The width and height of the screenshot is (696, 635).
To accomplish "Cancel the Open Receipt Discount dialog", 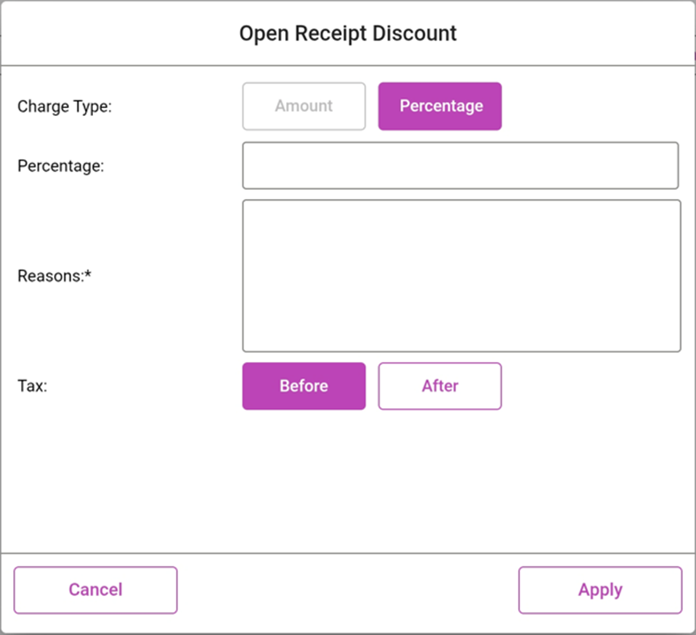I will click(x=96, y=590).
